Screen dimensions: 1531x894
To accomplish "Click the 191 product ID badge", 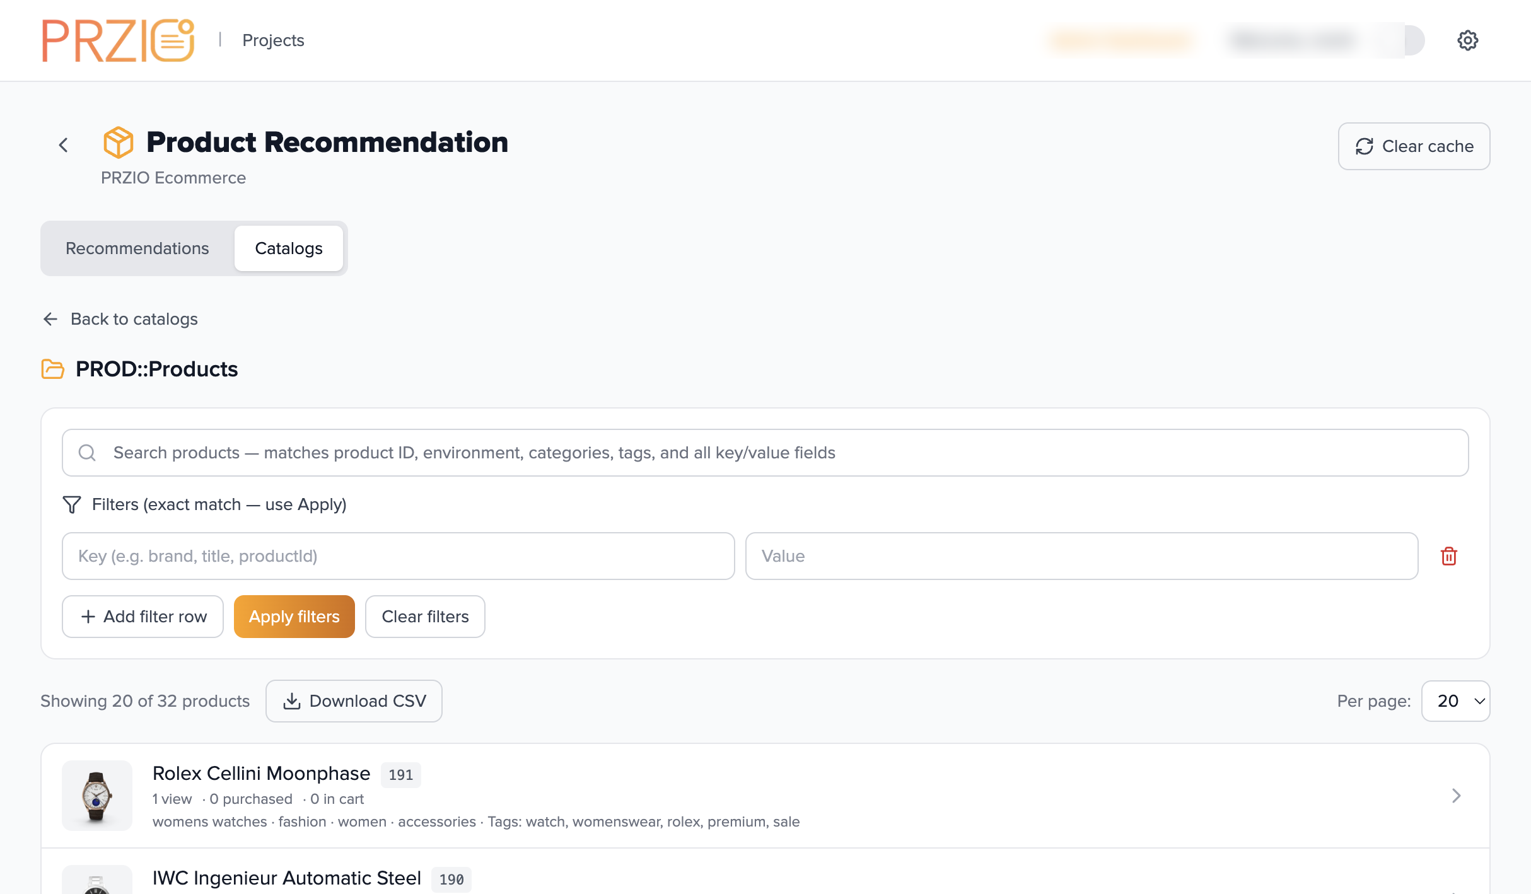I will click(x=400, y=775).
